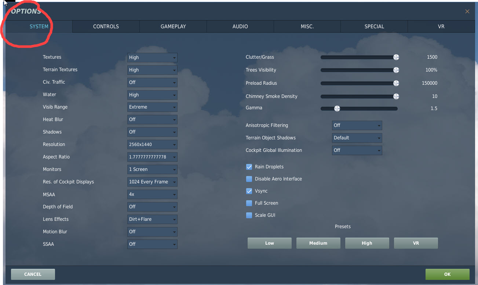Apply the VR preset
Screen dimensions: 478x285
coord(416,243)
